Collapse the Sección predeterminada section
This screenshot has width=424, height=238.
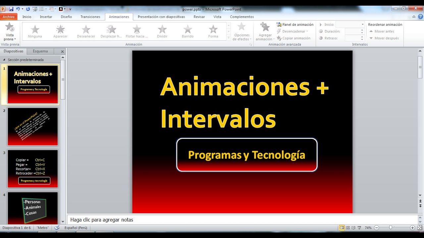[4, 60]
